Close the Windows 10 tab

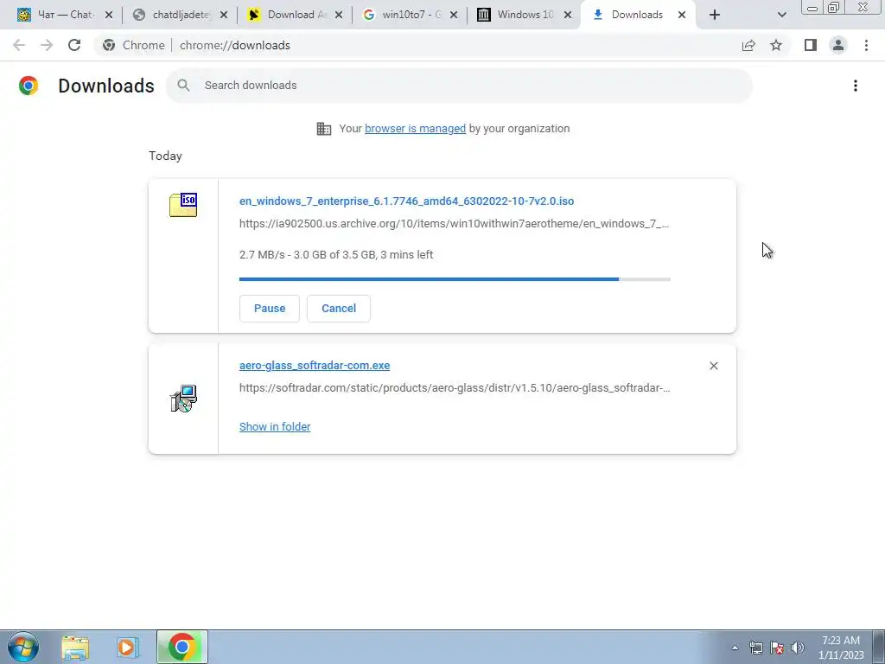pyautogui.click(x=569, y=15)
